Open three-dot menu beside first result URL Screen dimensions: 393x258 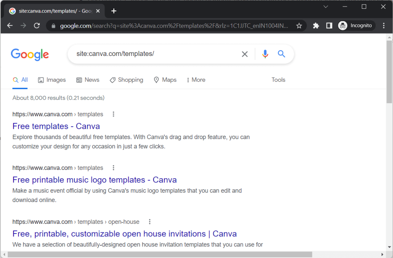pyautogui.click(x=113, y=114)
